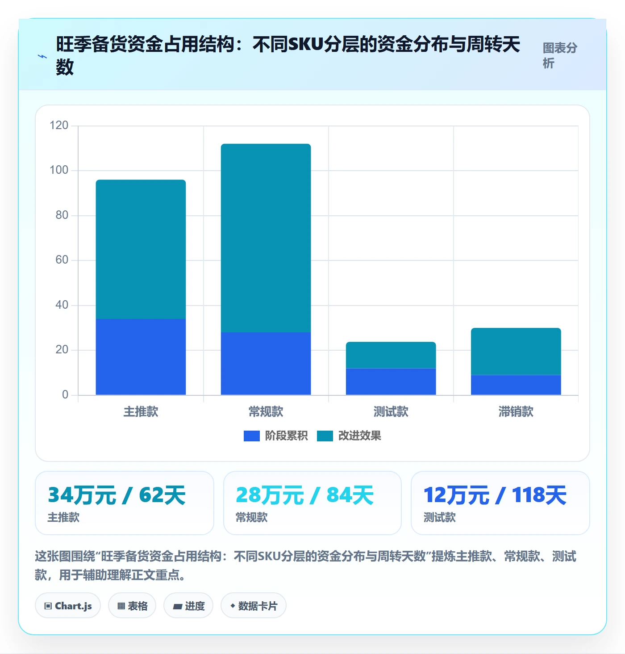The image size is (625, 654).
Task: Click the teal 改进效果 bar segment for 常规款
Action: click(x=266, y=238)
